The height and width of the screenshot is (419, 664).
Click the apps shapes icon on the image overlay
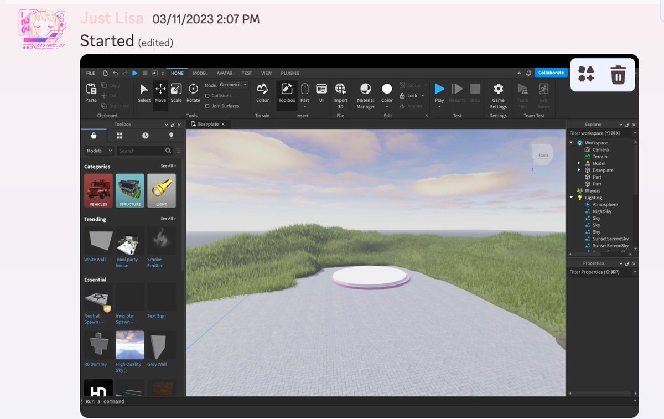(587, 74)
